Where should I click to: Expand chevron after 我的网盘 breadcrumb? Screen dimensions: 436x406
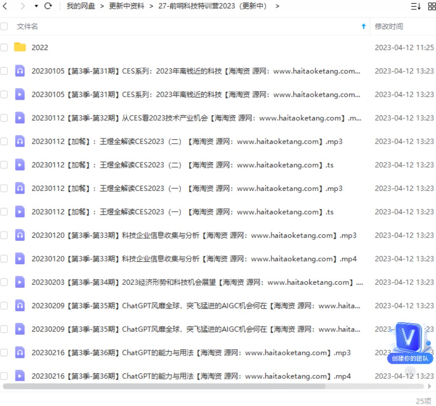click(x=102, y=6)
